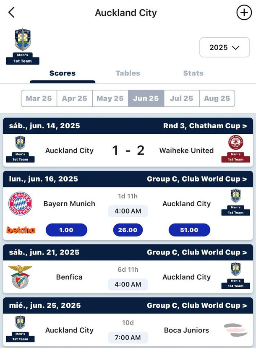
Task: Tap the Auckland City club crest in header
Action: 23,40
